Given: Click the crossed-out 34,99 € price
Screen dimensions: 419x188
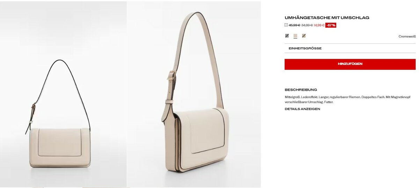Looking at the screenshot, I should 307,25.
